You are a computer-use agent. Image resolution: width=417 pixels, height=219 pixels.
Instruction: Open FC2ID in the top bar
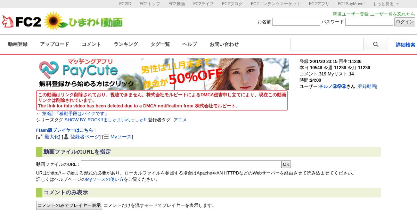pos(125,4)
